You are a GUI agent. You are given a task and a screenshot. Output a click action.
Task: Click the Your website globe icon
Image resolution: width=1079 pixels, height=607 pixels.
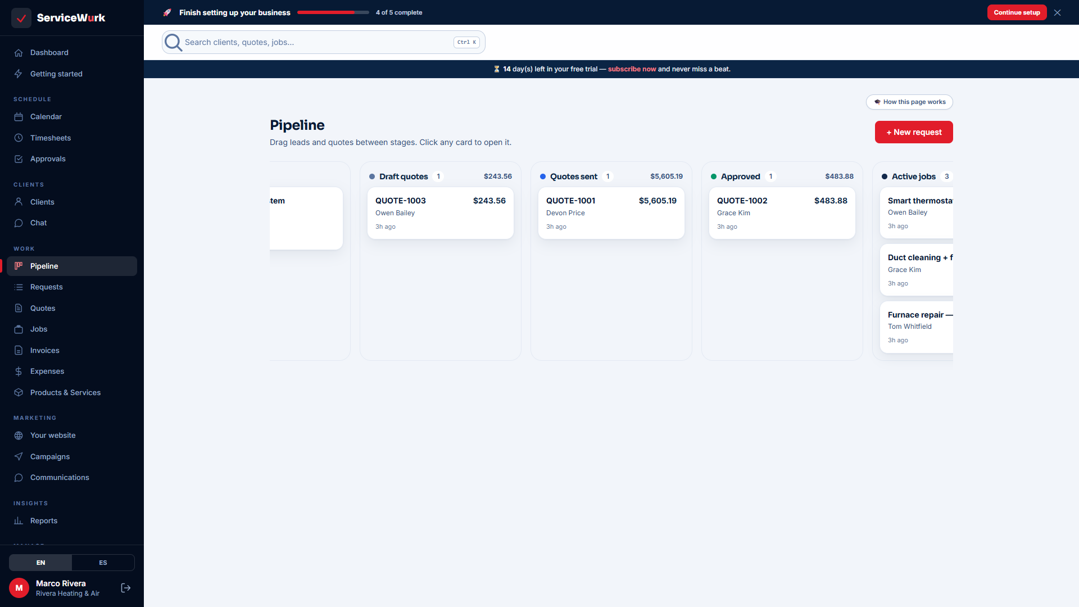coord(19,436)
